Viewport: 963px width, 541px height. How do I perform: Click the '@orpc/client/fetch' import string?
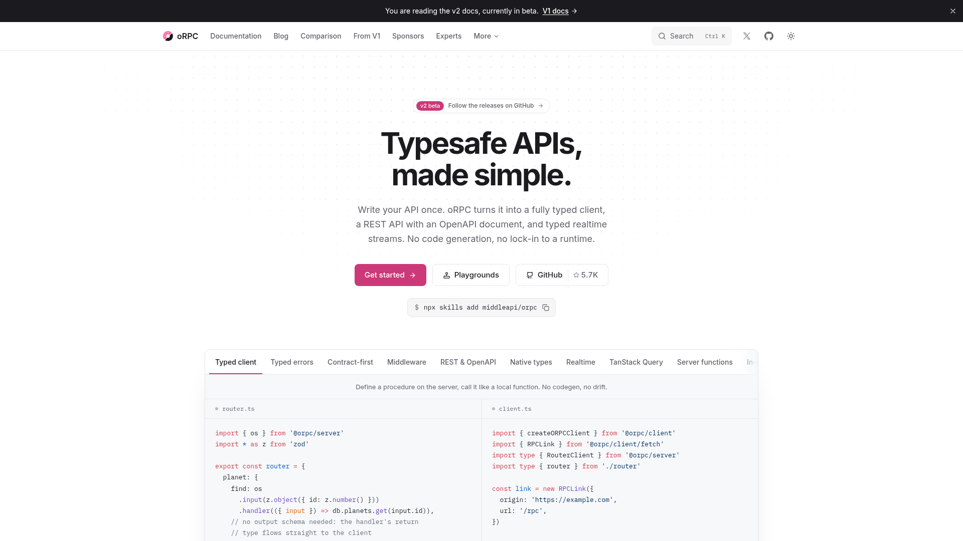click(625, 444)
